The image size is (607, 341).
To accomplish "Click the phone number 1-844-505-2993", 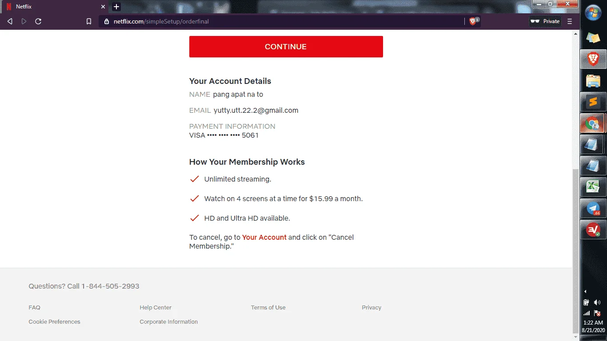I will [x=110, y=286].
